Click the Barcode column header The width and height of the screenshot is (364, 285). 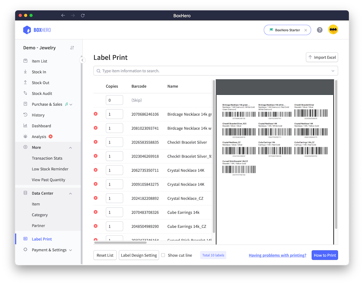click(x=139, y=86)
